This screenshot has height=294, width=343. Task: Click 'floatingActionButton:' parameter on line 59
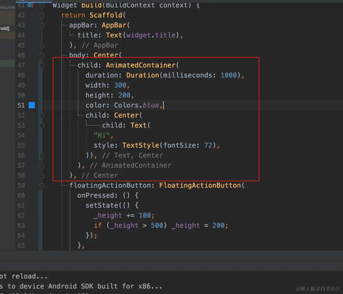(112, 185)
